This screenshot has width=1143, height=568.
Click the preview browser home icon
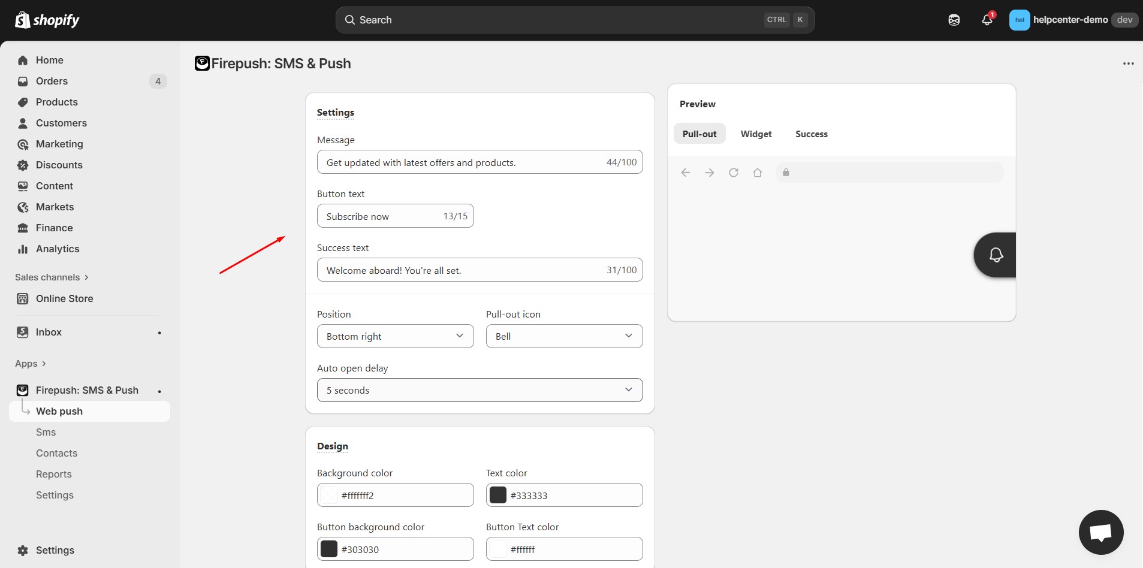click(x=757, y=173)
